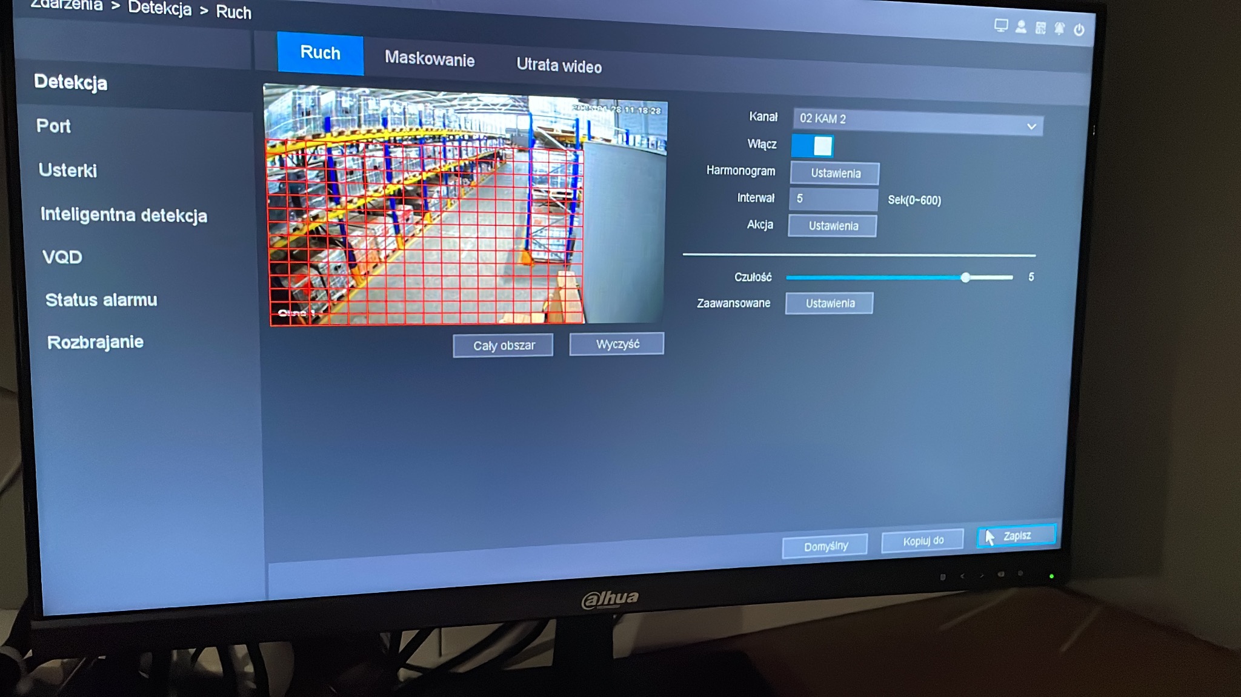Viewport: 1241px width, 697px height.
Task: Toggle the Włącz motion detection switch
Action: pyautogui.click(x=813, y=146)
